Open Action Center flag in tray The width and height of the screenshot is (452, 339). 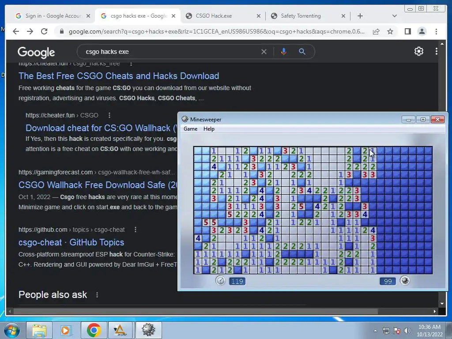click(397, 331)
